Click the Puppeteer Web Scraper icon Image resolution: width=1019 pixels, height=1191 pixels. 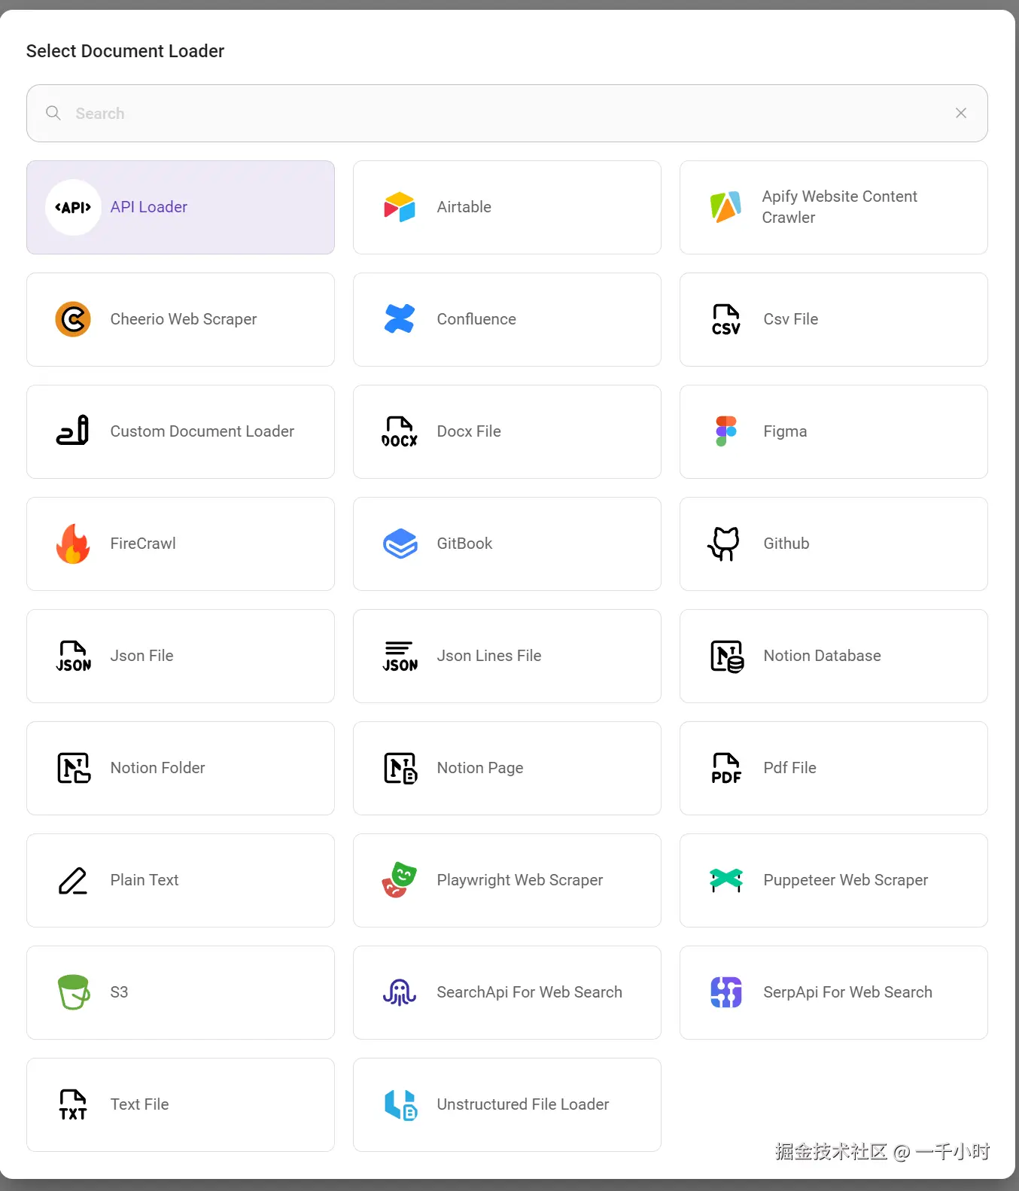tap(726, 880)
